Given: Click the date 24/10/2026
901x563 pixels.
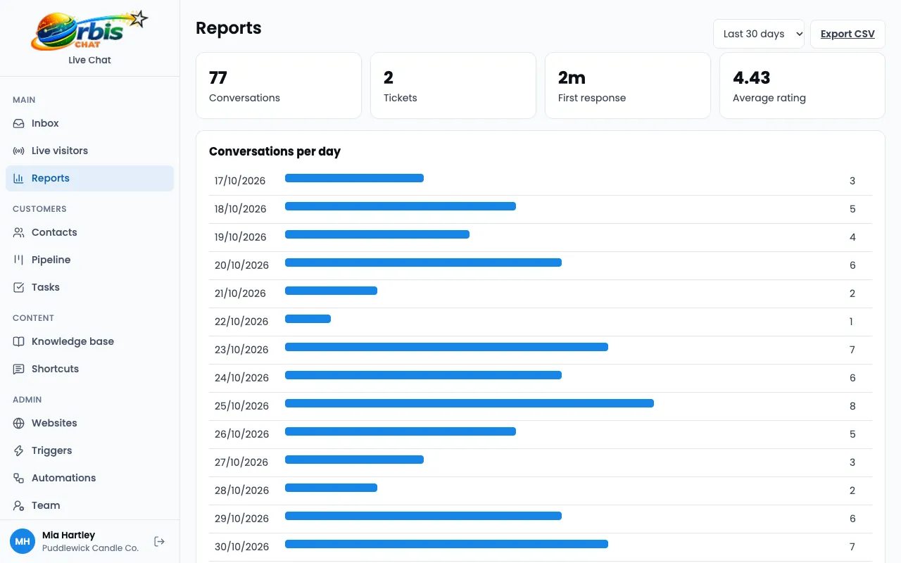Looking at the screenshot, I should [x=242, y=378].
